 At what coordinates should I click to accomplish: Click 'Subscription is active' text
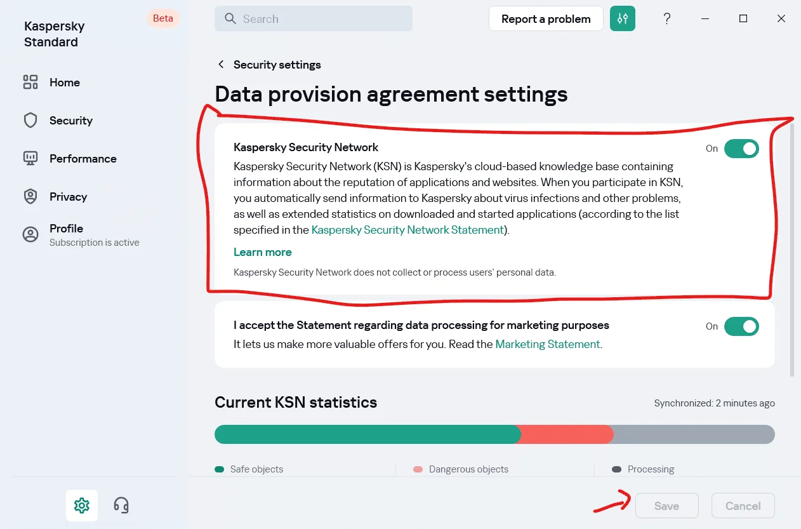click(x=95, y=243)
